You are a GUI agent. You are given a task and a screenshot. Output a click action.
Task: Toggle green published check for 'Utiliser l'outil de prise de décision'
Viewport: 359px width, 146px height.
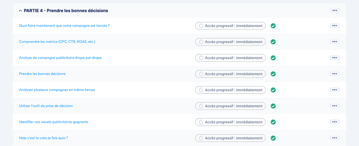pos(273,106)
